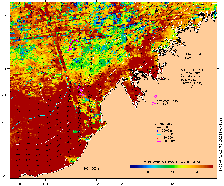224x186 pixels.
Task: Click the velocity scale reference arrow
Action: [190, 86]
